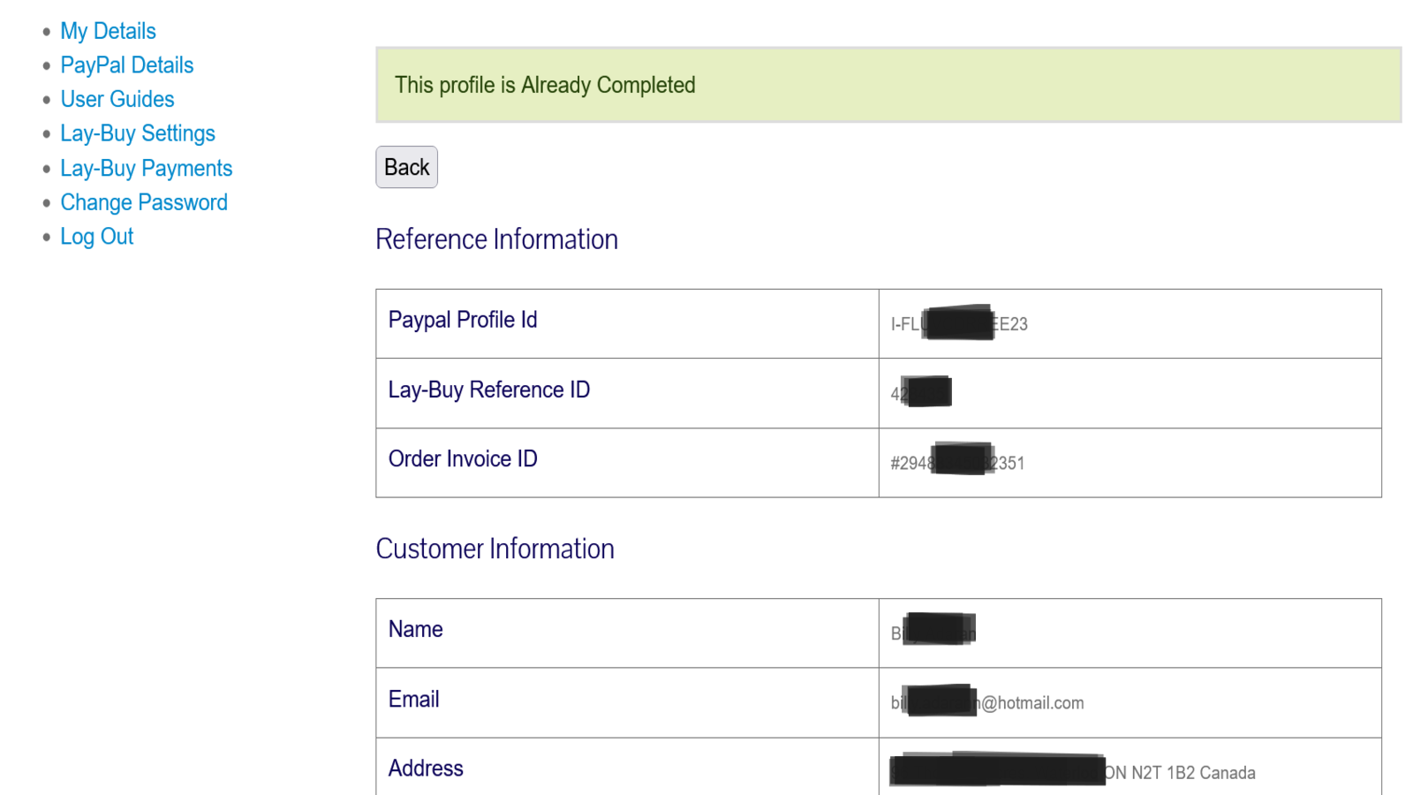Open the PayPal Details section
Screen dimensions: 1413x795
pos(126,64)
